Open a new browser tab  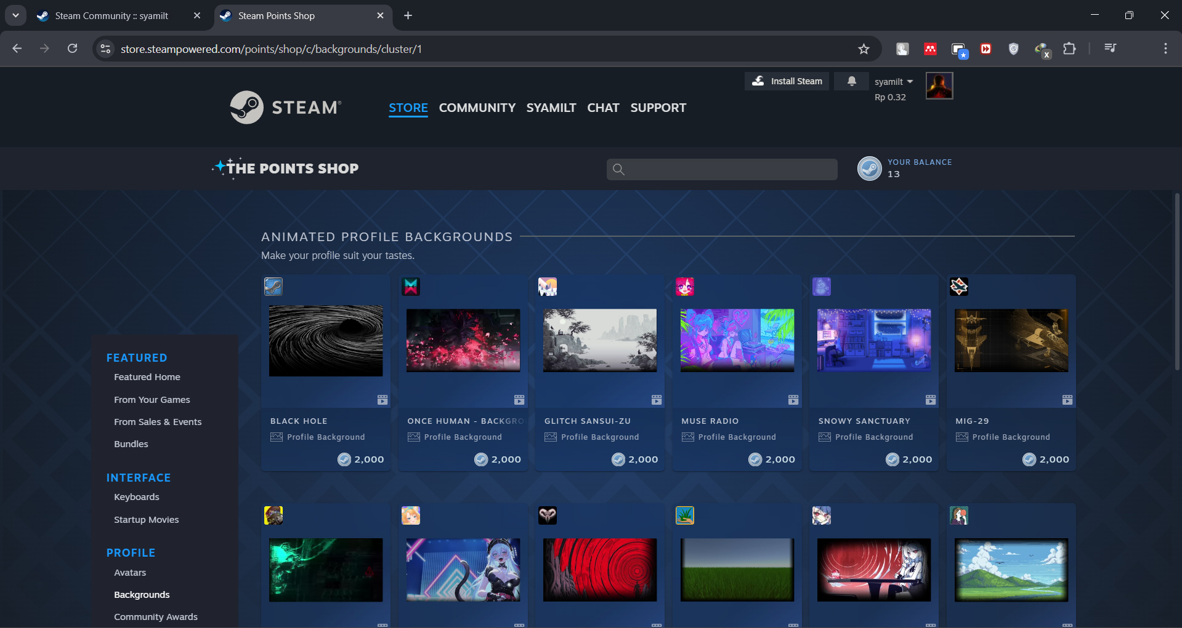click(408, 15)
